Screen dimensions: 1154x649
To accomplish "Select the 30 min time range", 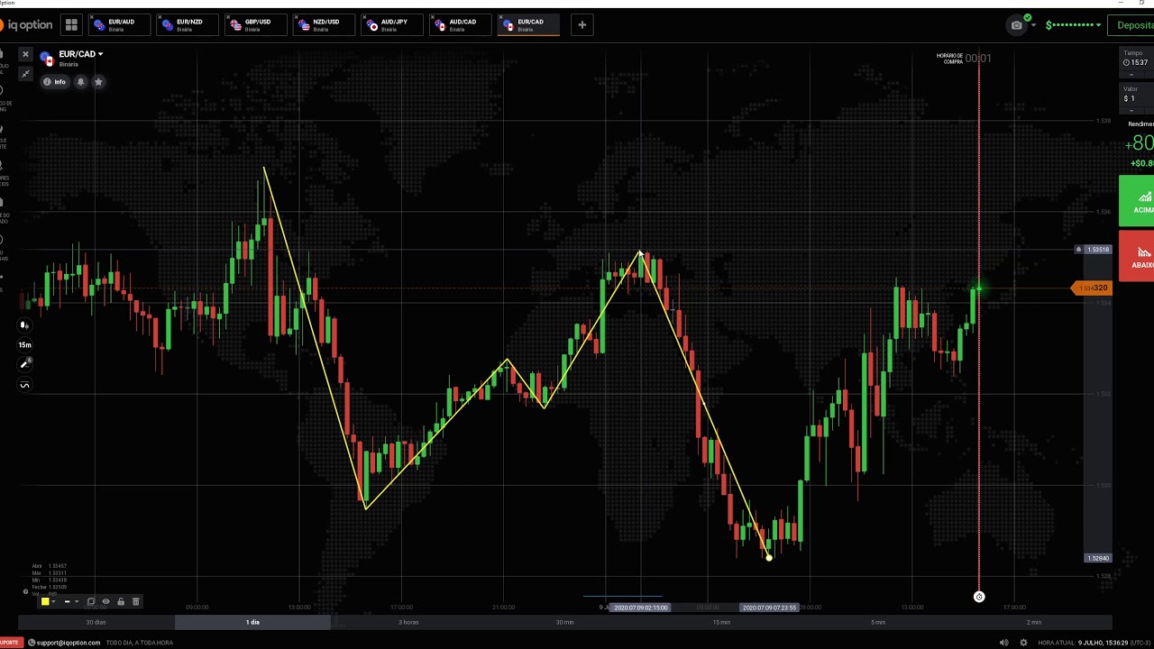I will click(x=565, y=622).
